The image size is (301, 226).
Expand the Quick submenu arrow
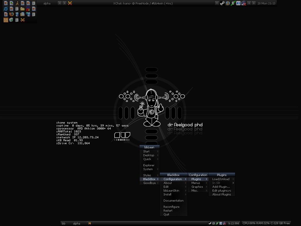point(158,159)
